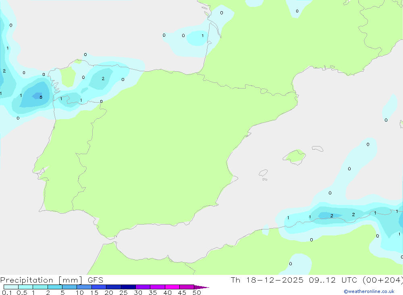Click the '0.1' legend scale label
The width and height of the screenshot is (403, 295).
pos(7,293)
